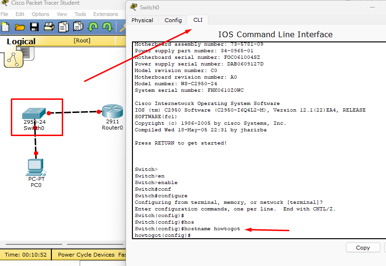Click the Copy documents icon in toolbar
Image resolution: width=386 pixels, height=266 pixels.
(x=64, y=27)
